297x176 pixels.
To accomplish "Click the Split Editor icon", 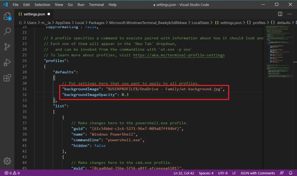I will [280, 14].
